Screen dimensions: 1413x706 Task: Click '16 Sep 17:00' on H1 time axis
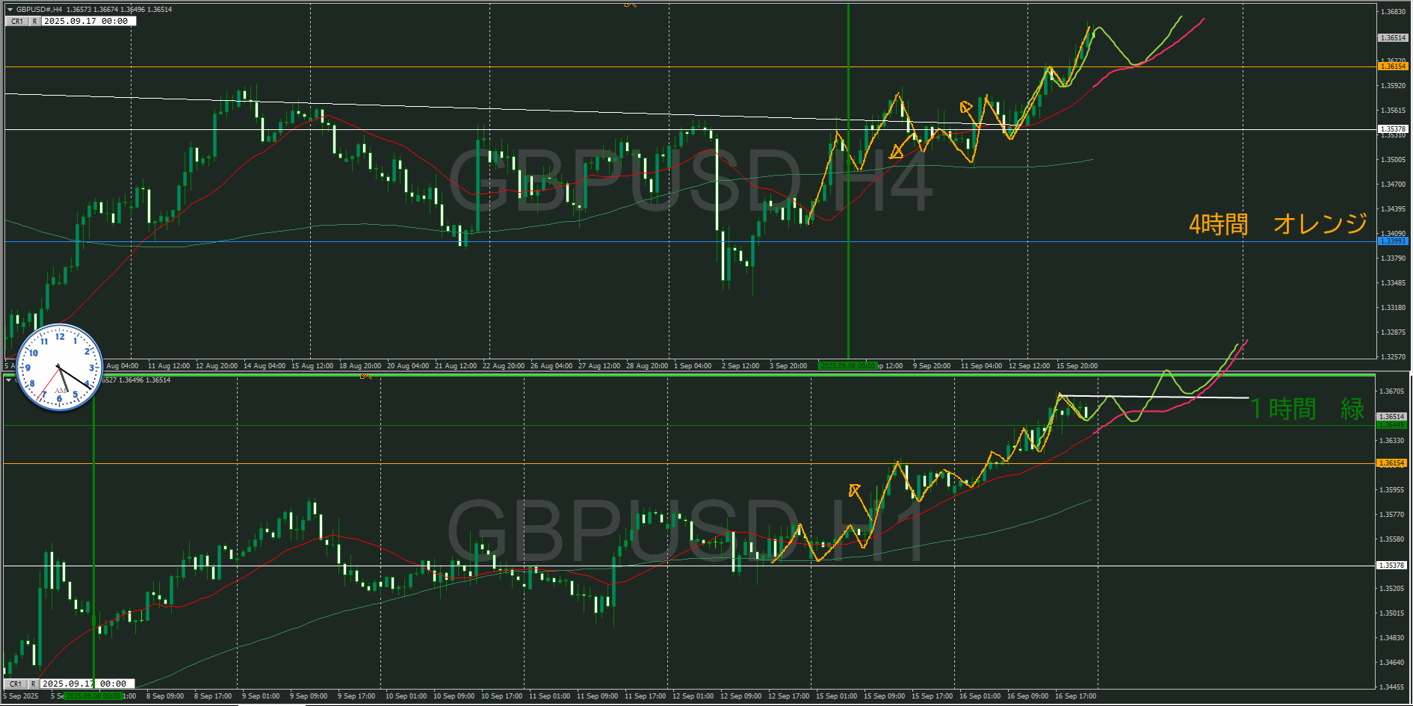tap(1075, 696)
